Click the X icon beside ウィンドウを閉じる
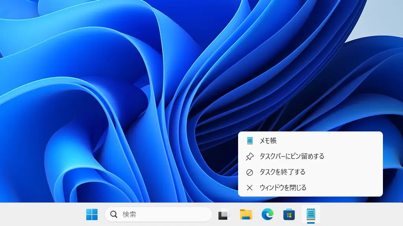This screenshot has height=226, width=403. tap(250, 188)
